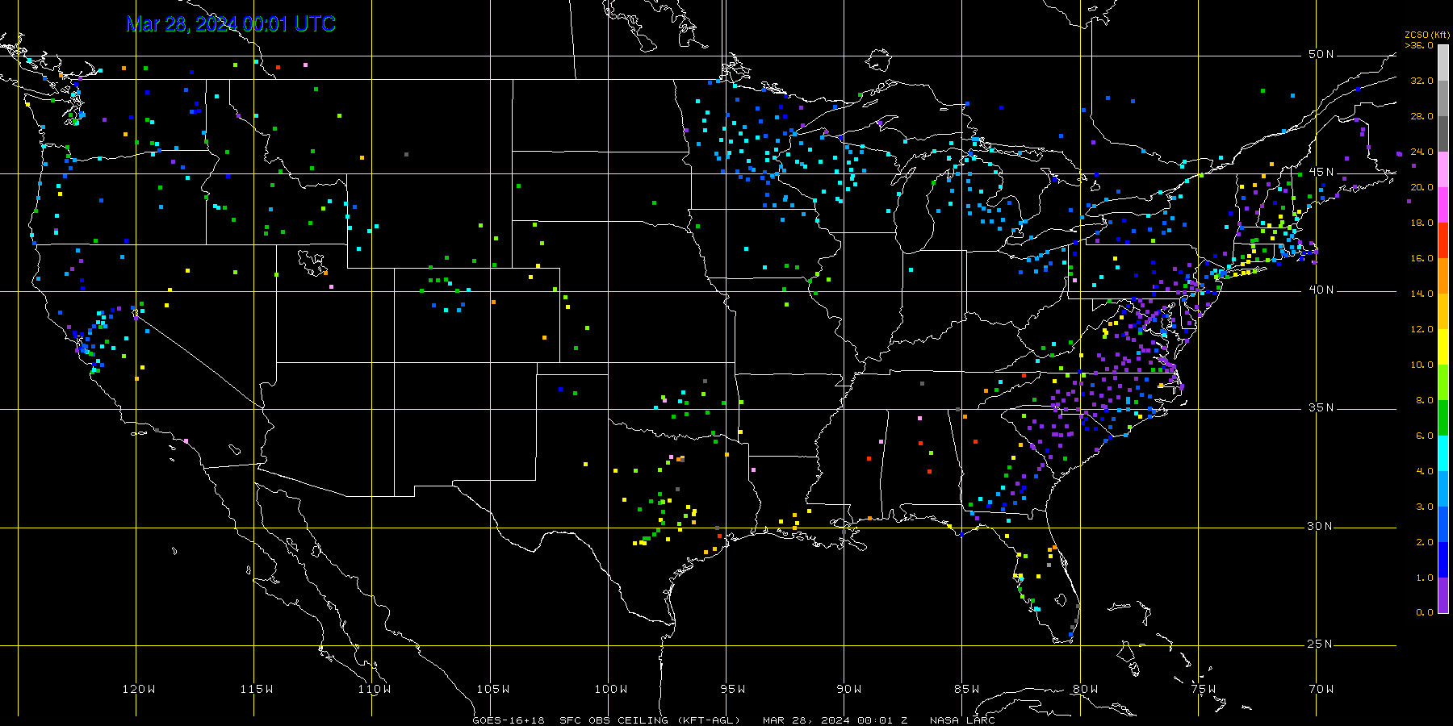Select the '2.0' legend value
This screenshot has height=726, width=1453.
point(1425,542)
